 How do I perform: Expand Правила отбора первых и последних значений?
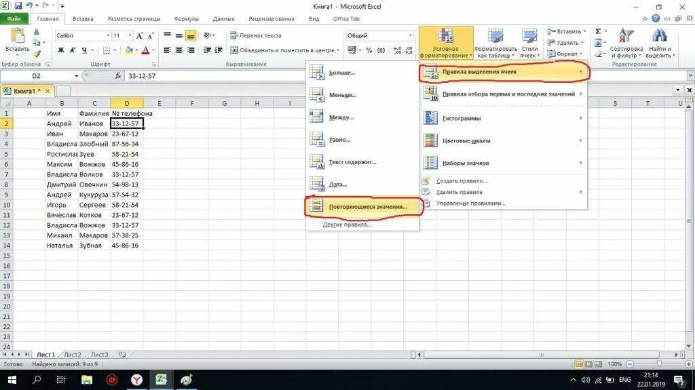click(504, 94)
